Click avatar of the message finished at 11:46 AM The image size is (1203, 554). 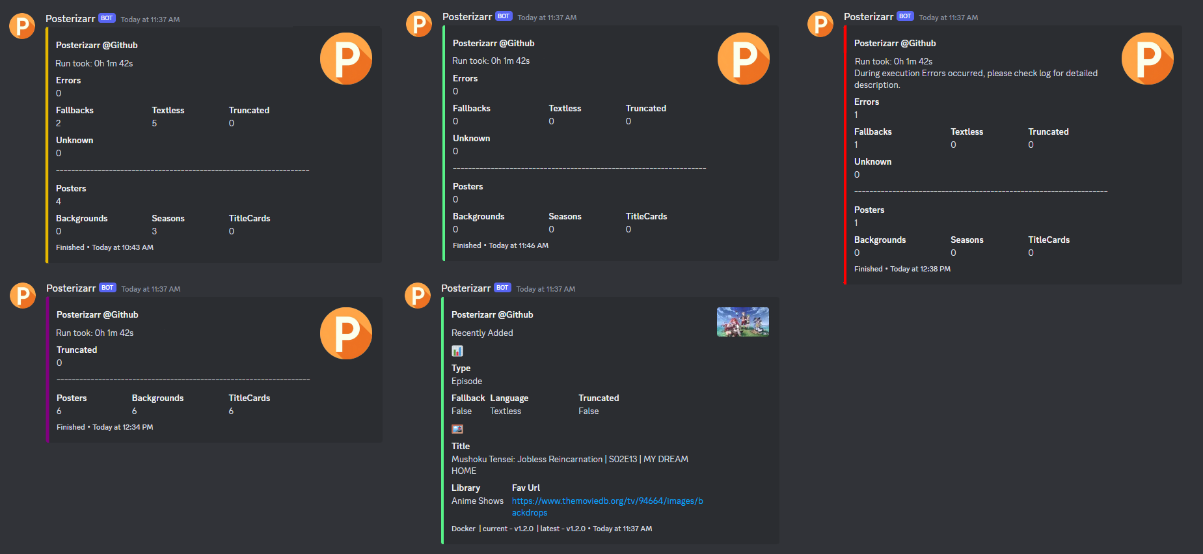pos(418,24)
